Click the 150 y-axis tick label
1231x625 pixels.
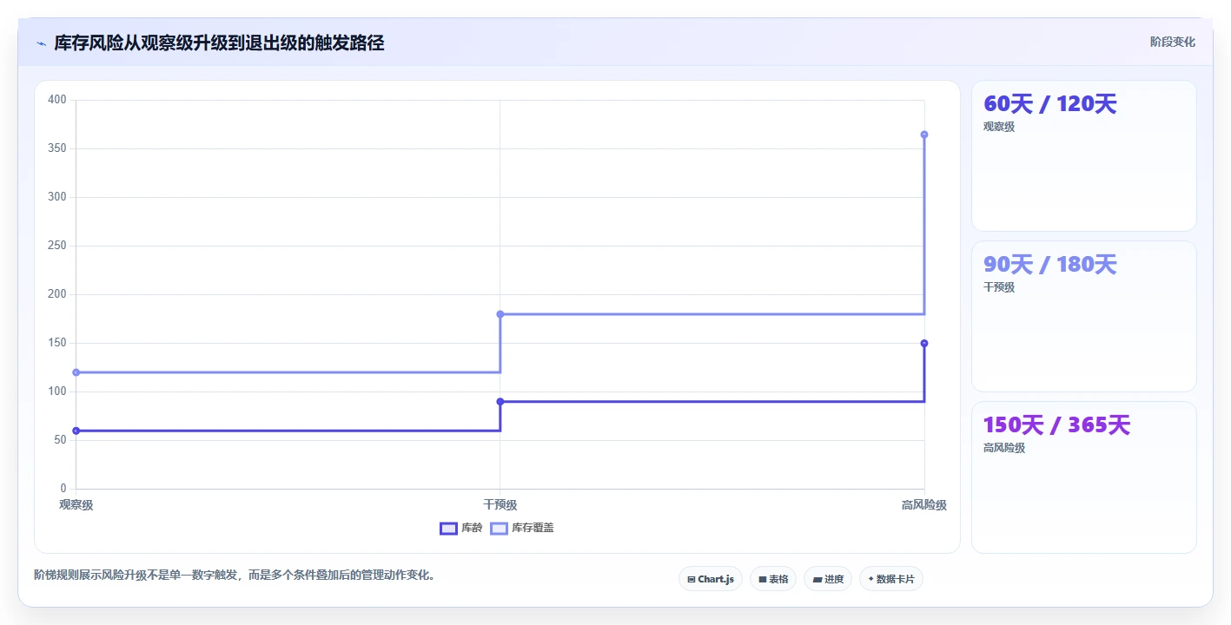pos(57,343)
